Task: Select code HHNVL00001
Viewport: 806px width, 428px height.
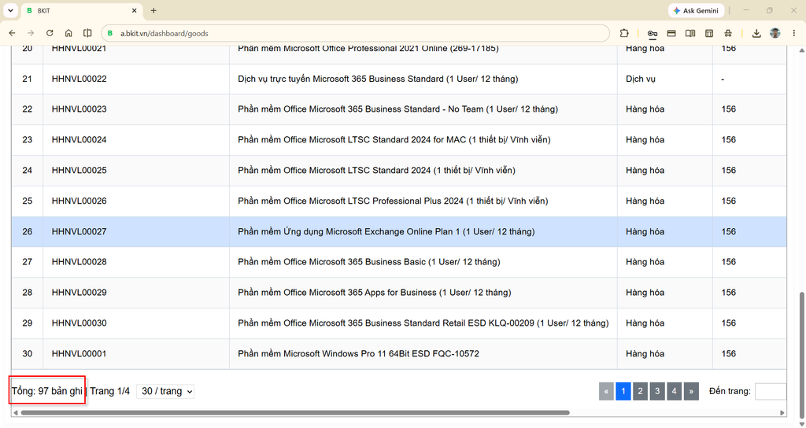Action: [x=79, y=353]
